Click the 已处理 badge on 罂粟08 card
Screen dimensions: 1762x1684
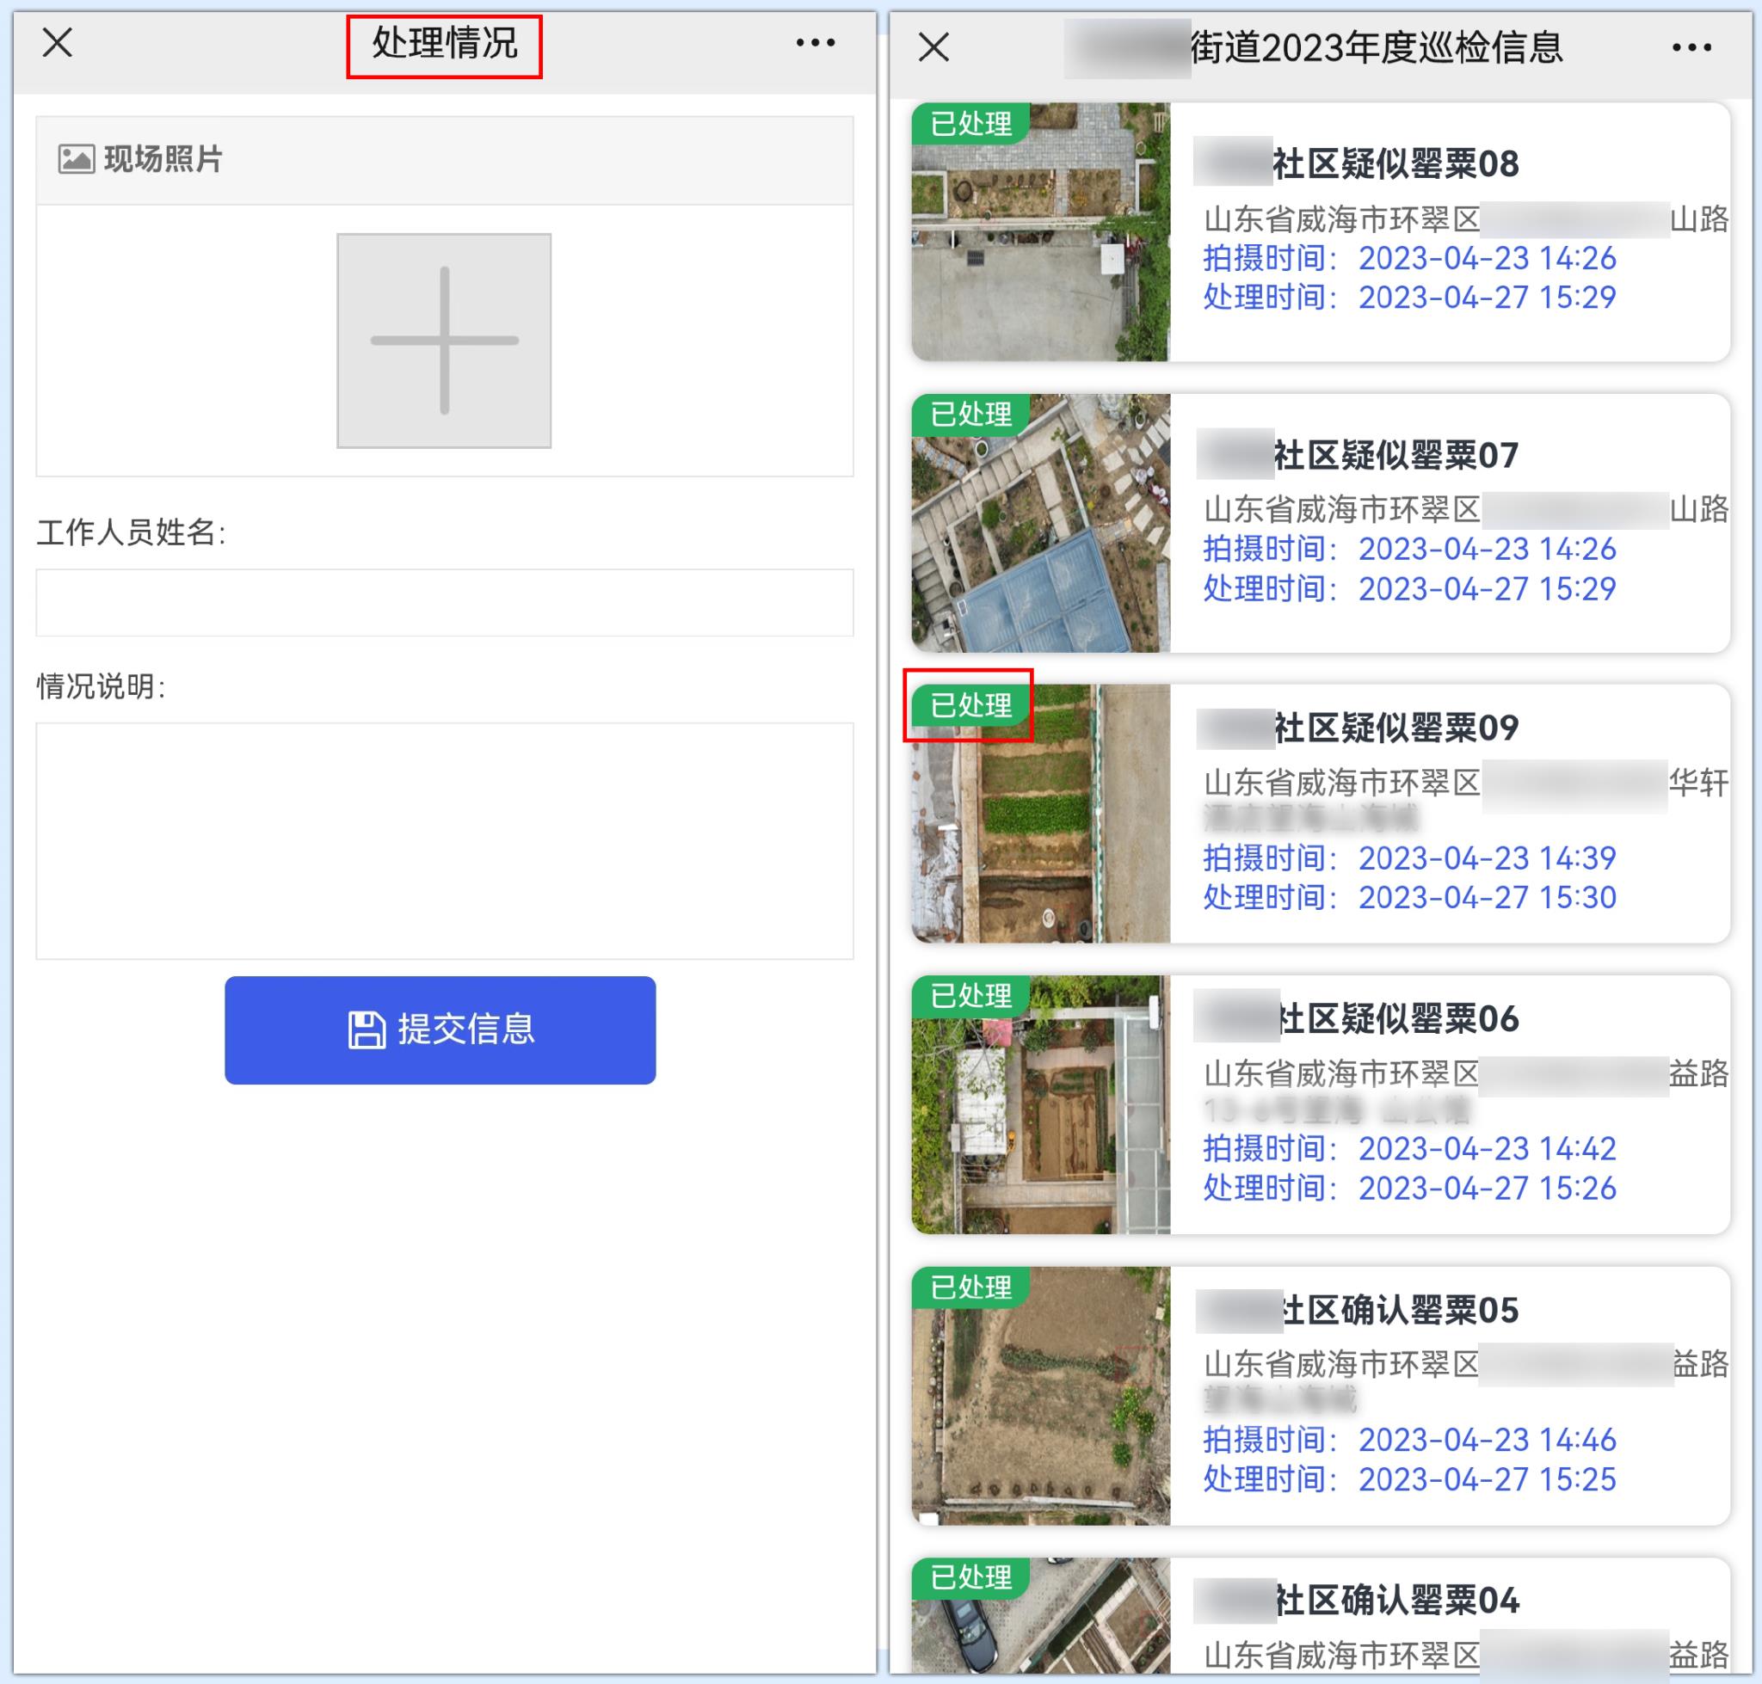click(970, 123)
